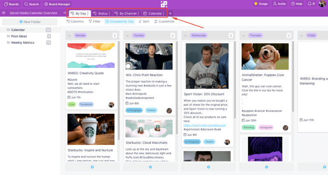Open Calendar tab options dots

(164, 13)
